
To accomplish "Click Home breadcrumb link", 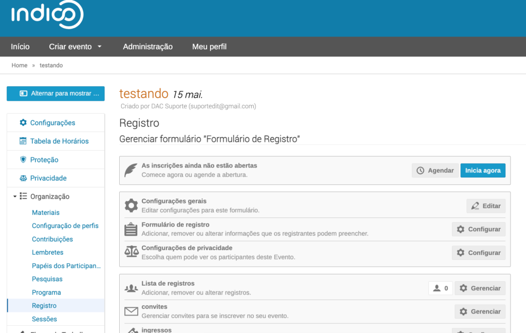I will click(20, 65).
